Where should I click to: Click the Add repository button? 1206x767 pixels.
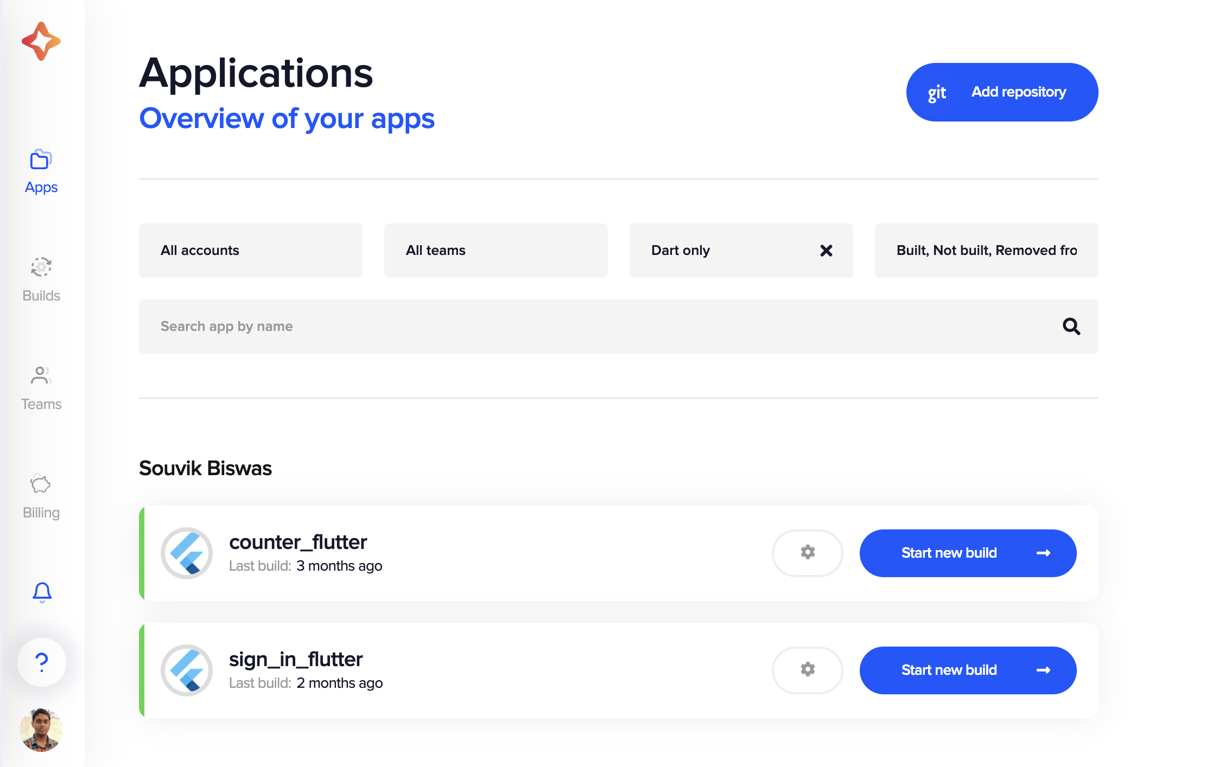[x=1002, y=92]
